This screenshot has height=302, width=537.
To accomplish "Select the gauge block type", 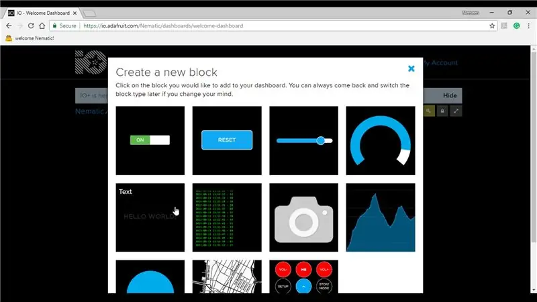I will pyautogui.click(x=381, y=140).
